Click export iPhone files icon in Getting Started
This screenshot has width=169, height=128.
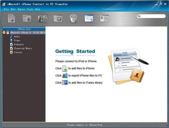pos(65,76)
